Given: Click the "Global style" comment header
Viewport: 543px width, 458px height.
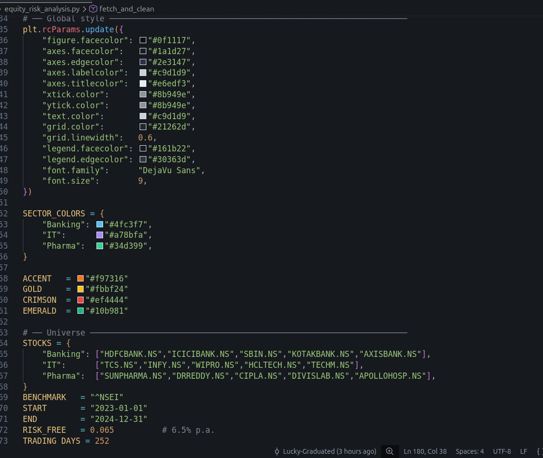Looking at the screenshot, I should click(x=76, y=19).
